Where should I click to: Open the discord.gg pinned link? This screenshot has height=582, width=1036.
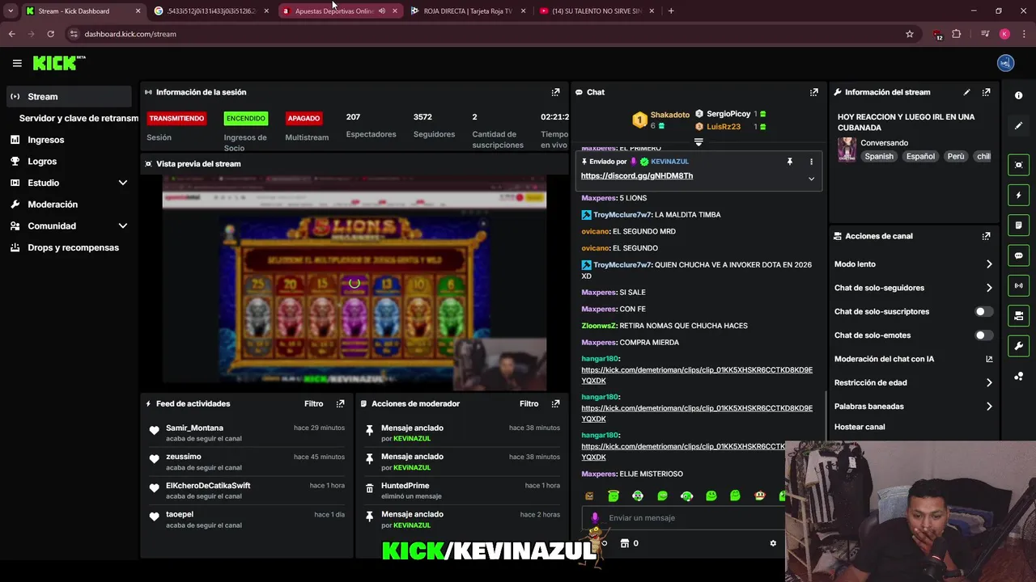point(636,175)
